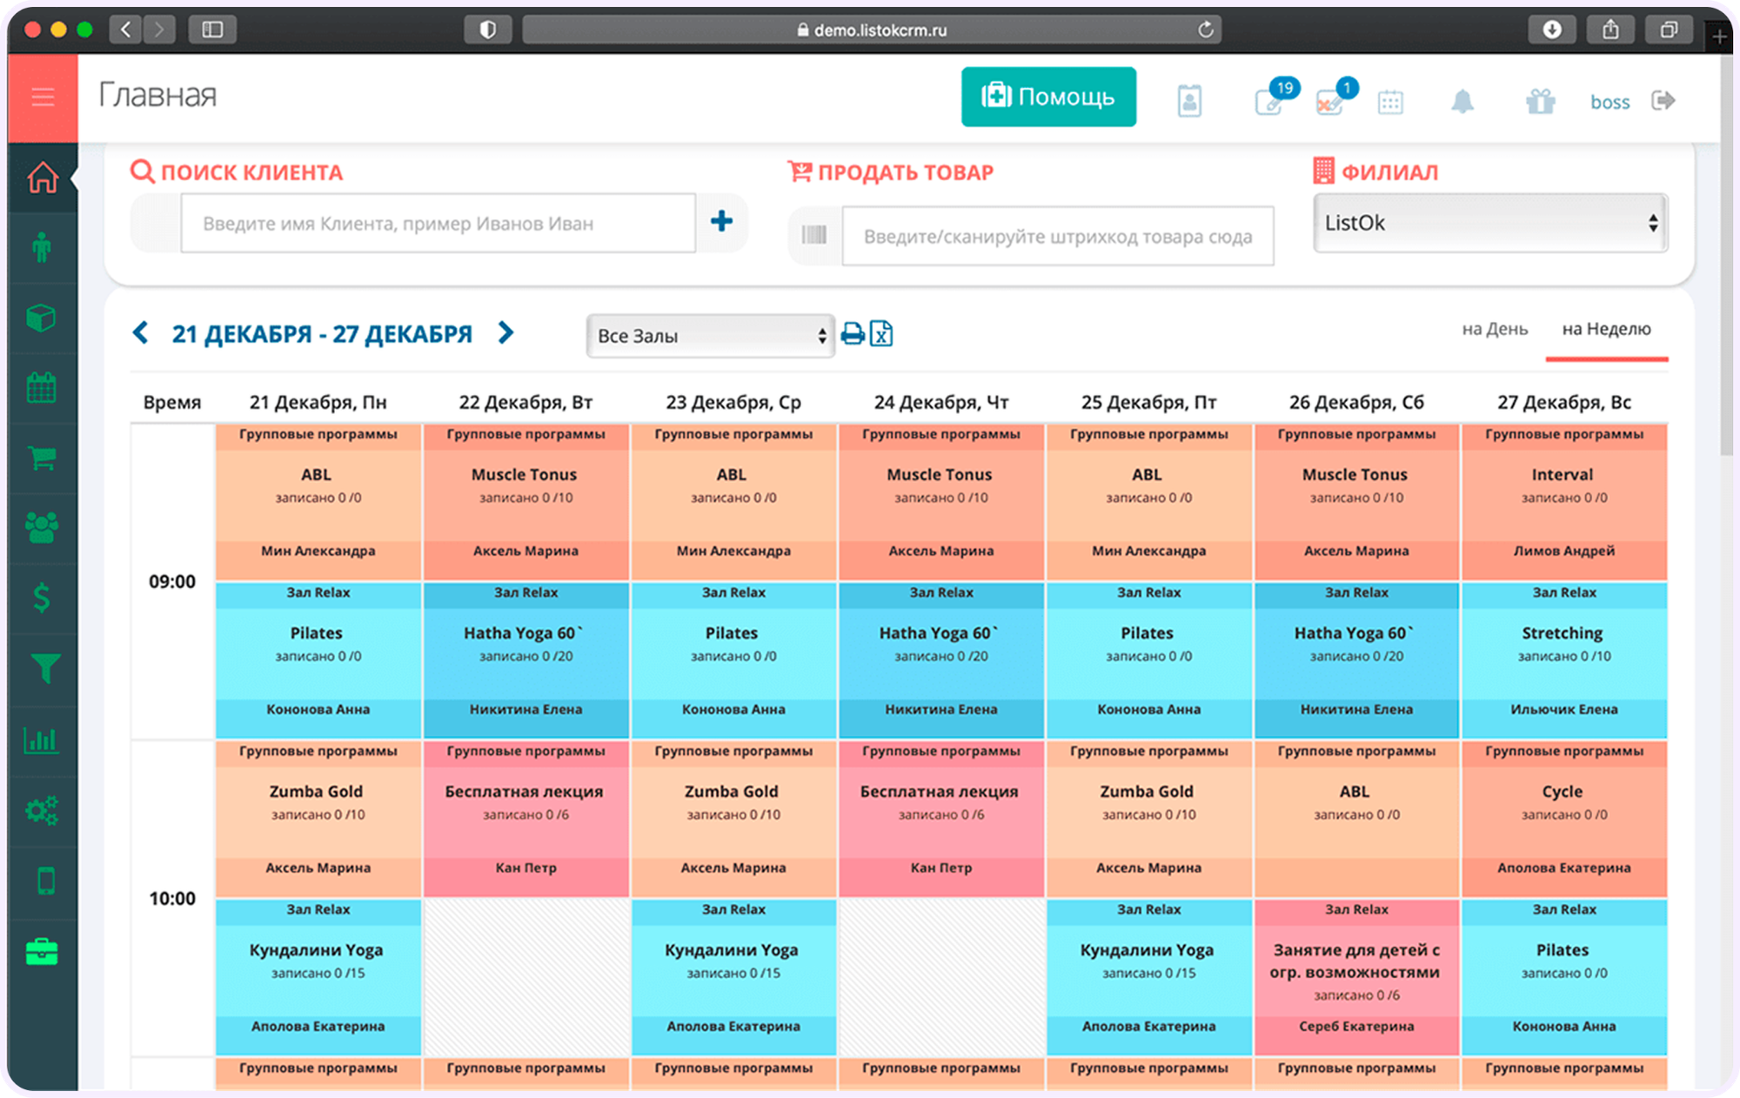Open the calendar schedule icon in sidebar

(42, 387)
